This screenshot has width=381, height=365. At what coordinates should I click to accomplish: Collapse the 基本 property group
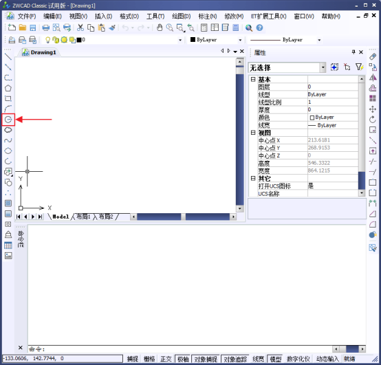(253, 79)
